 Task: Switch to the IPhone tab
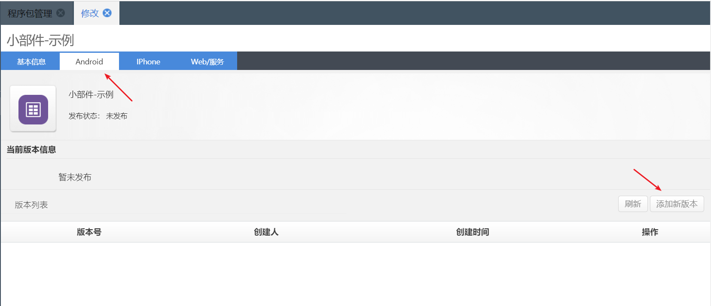click(148, 61)
